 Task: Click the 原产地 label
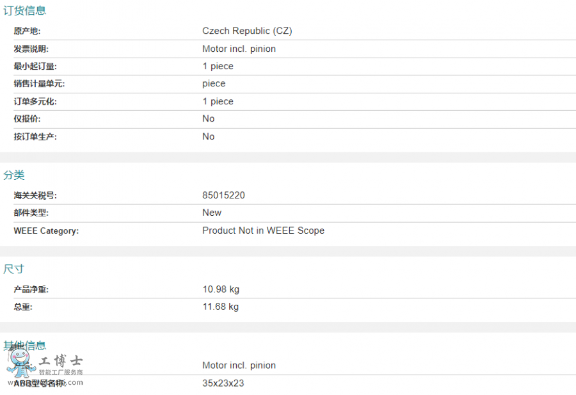tap(27, 31)
